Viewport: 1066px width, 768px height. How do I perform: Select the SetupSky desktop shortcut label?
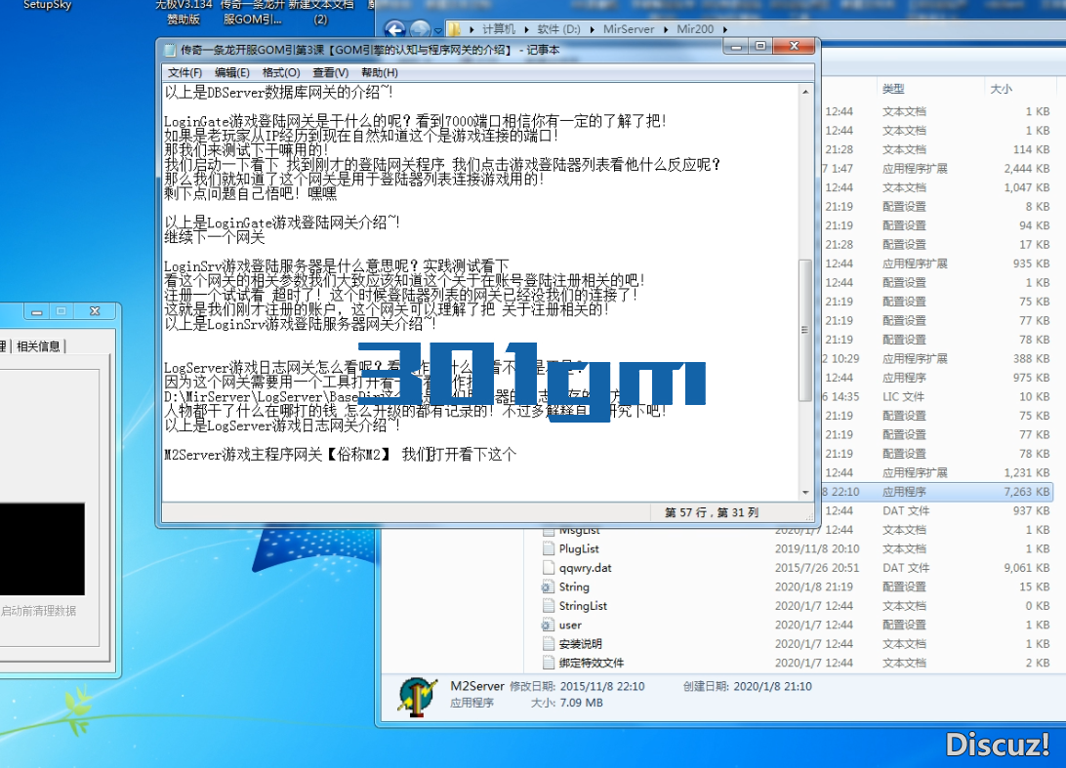(x=47, y=6)
